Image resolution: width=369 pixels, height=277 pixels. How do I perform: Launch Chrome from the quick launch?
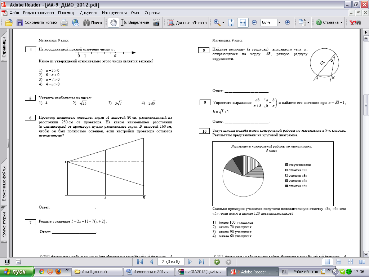tap(42, 272)
